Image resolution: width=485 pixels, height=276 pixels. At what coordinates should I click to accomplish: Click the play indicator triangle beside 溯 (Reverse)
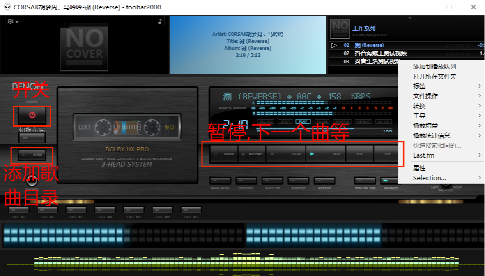[x=334, y=46]
